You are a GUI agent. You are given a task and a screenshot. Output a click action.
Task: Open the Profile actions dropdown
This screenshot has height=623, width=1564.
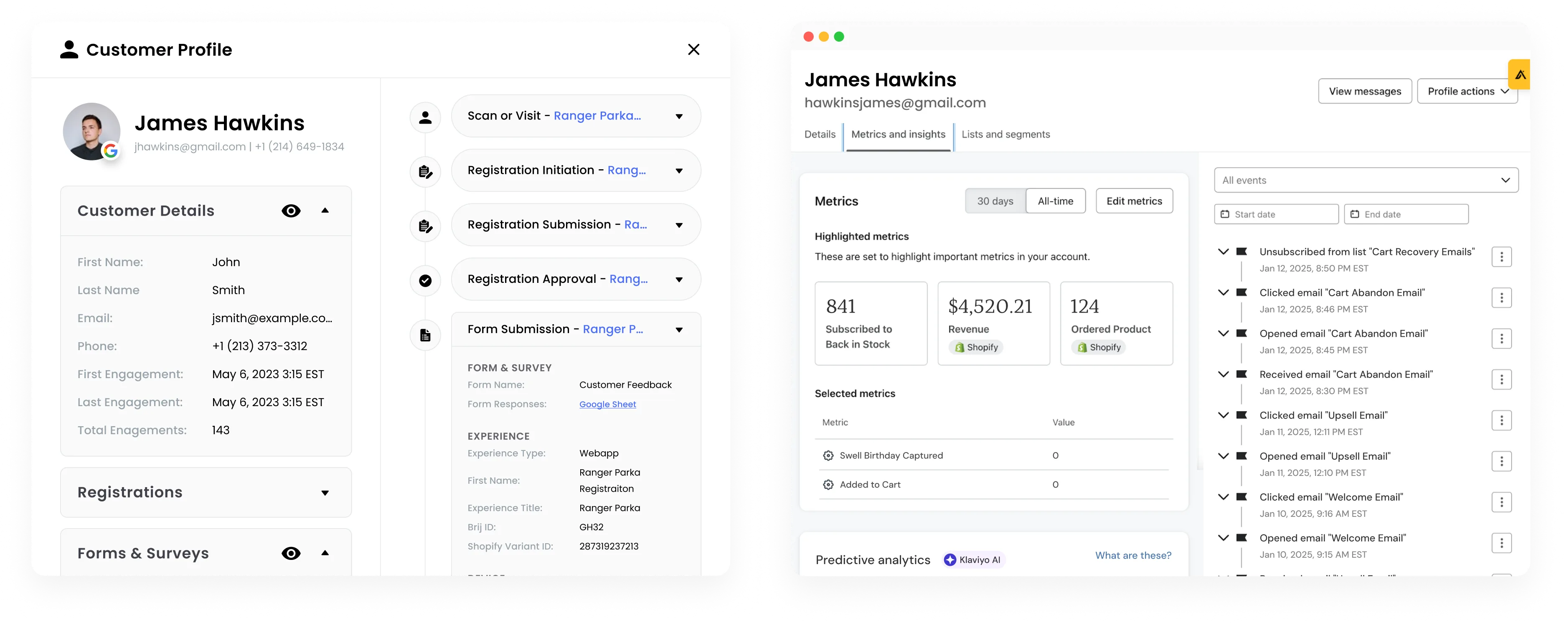pos(1466,91)
